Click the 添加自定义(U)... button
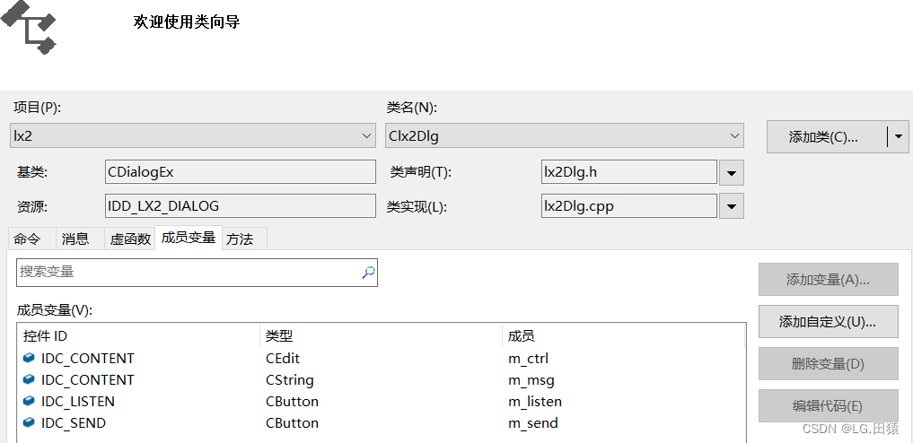The width and height of the screenshot is (913, 443). pos(828,322)
